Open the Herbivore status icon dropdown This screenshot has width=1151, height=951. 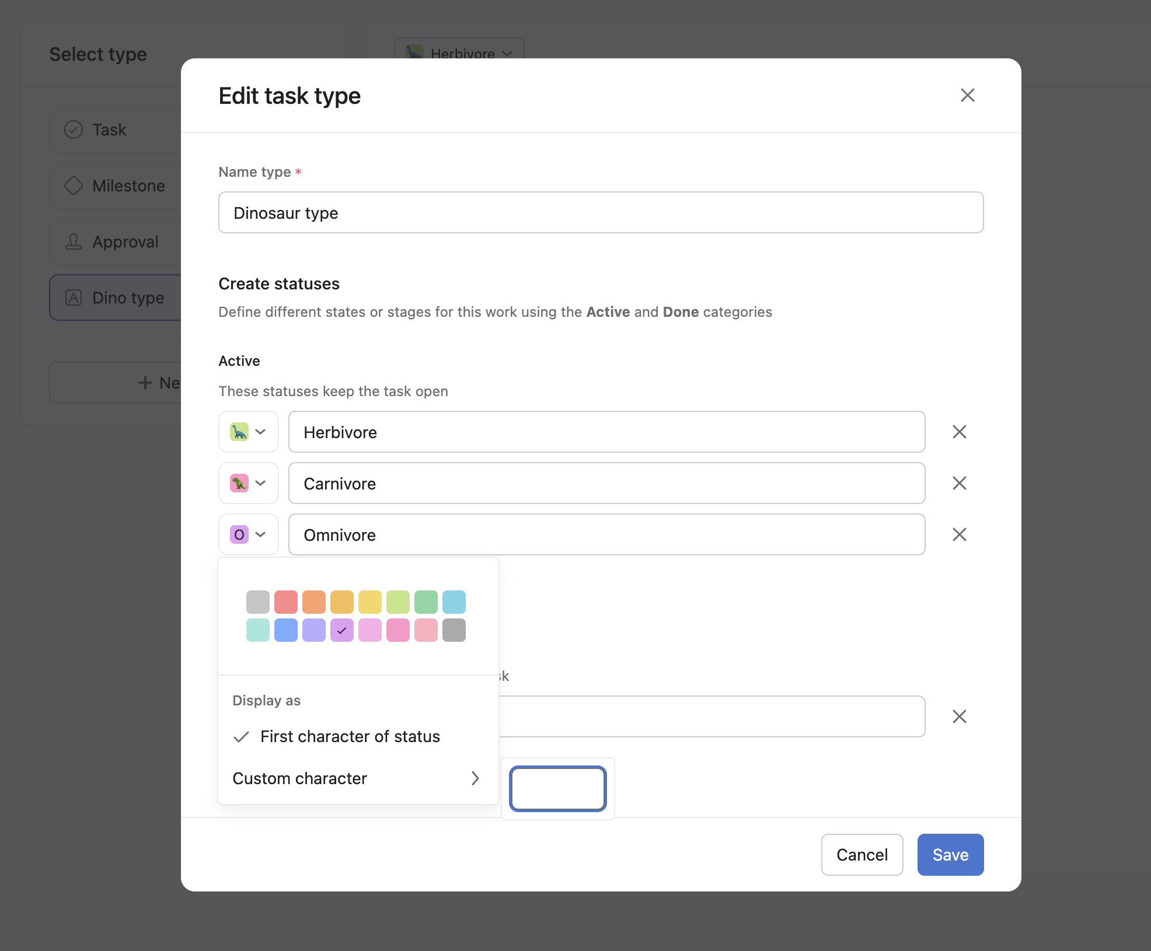pyautogui.click(x=259, y=432)
